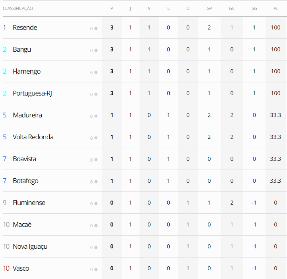The width and height of the screenshot is (287, 279).
Task: Click the position-change square icon beside Madureira
Action: pos(96,116)
